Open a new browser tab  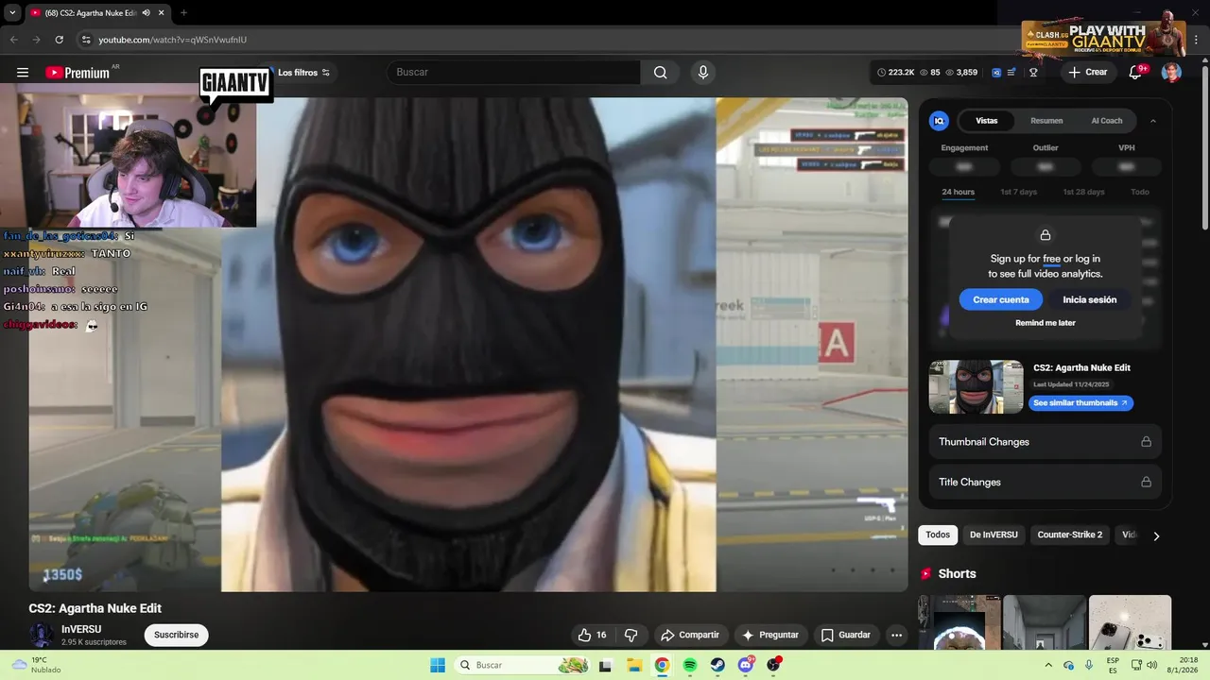point(183,13)
